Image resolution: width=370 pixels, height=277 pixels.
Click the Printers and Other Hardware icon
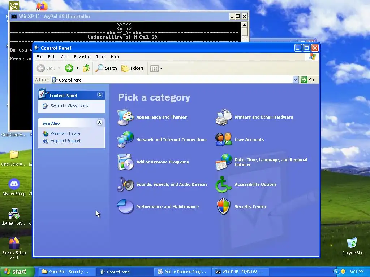coord(224,117)
